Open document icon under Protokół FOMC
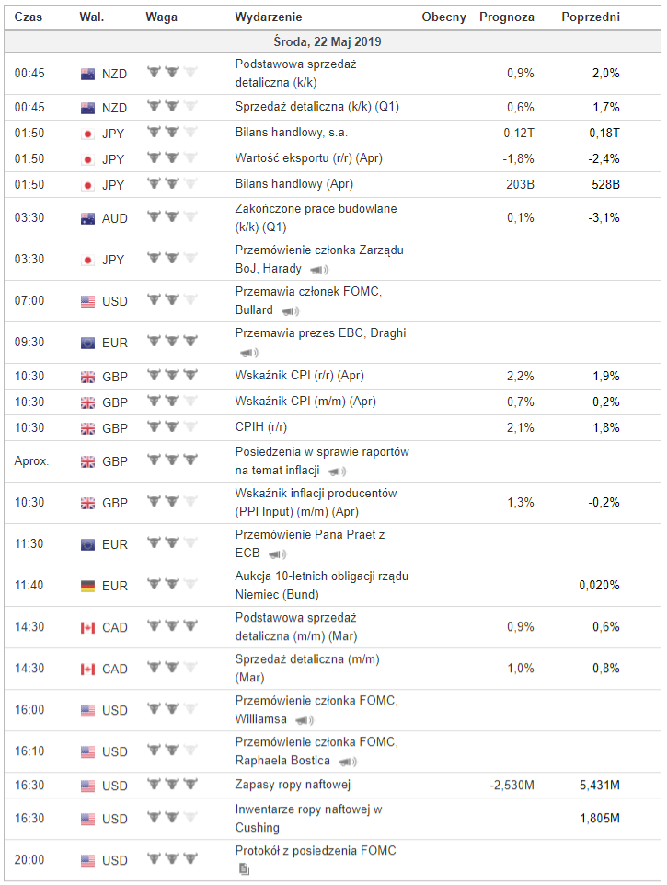Viewport: 667px width, 885px height. tap(244, 869)
